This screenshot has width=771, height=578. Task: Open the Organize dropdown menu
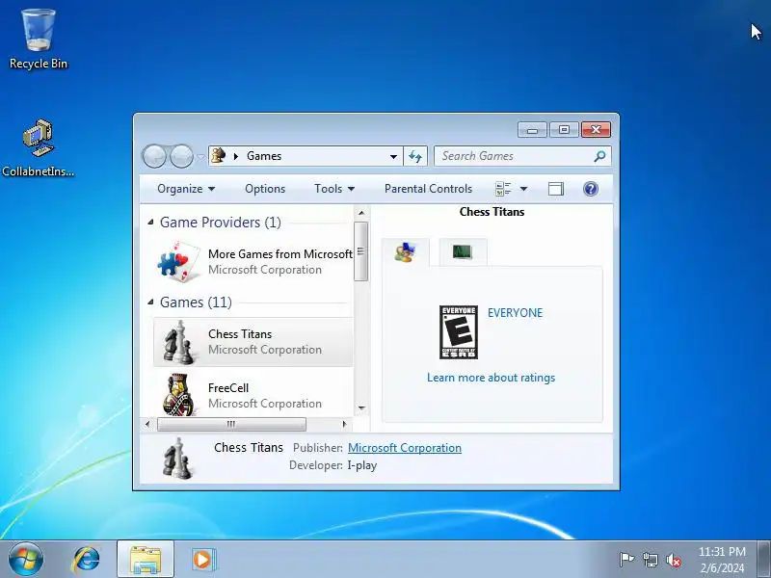click(186, 189)
